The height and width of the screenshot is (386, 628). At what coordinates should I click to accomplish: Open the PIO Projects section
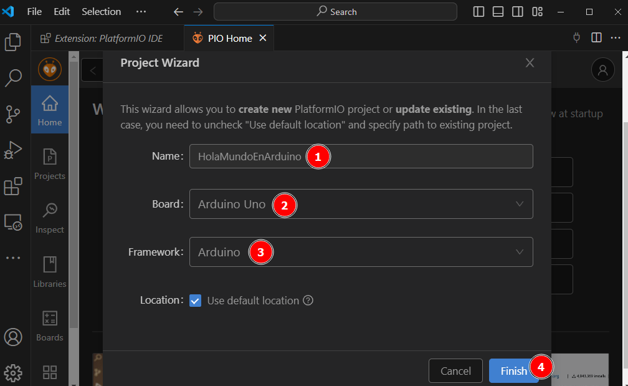tap(50, 163)
